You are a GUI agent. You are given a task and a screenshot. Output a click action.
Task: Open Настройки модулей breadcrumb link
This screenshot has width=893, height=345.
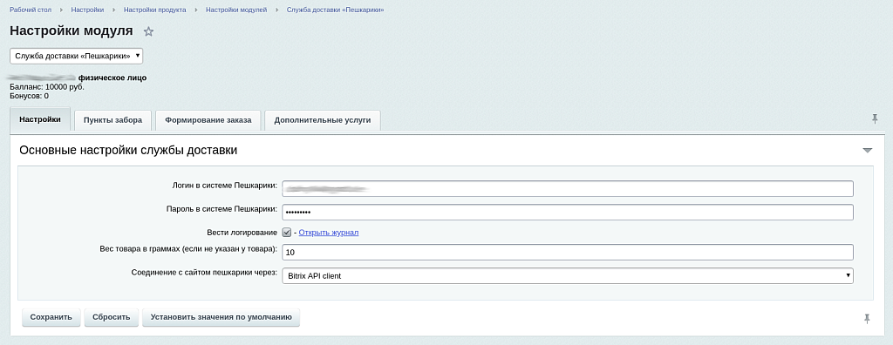(236, 10)
